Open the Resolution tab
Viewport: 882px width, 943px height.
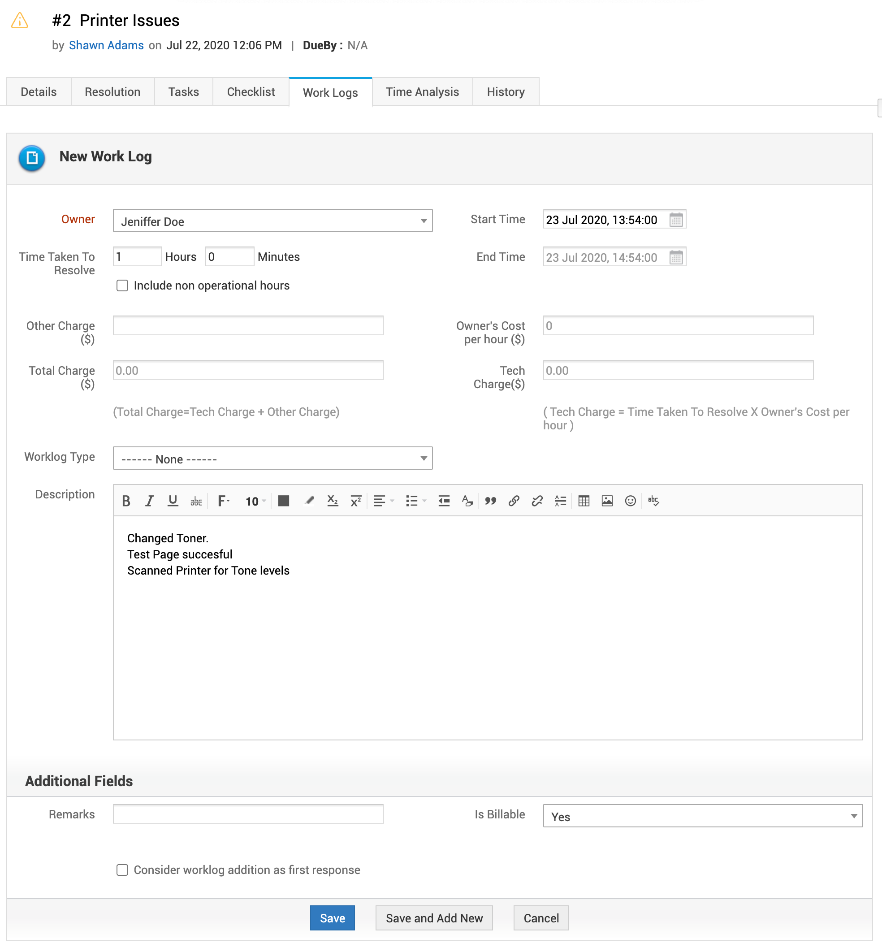tap(112, 92)
